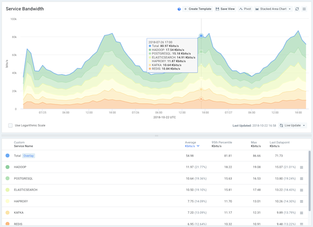Click the Custom Service Name column header
Image resolution: width=313 pixels, height=227 pixels.
[x=23, y=144]
